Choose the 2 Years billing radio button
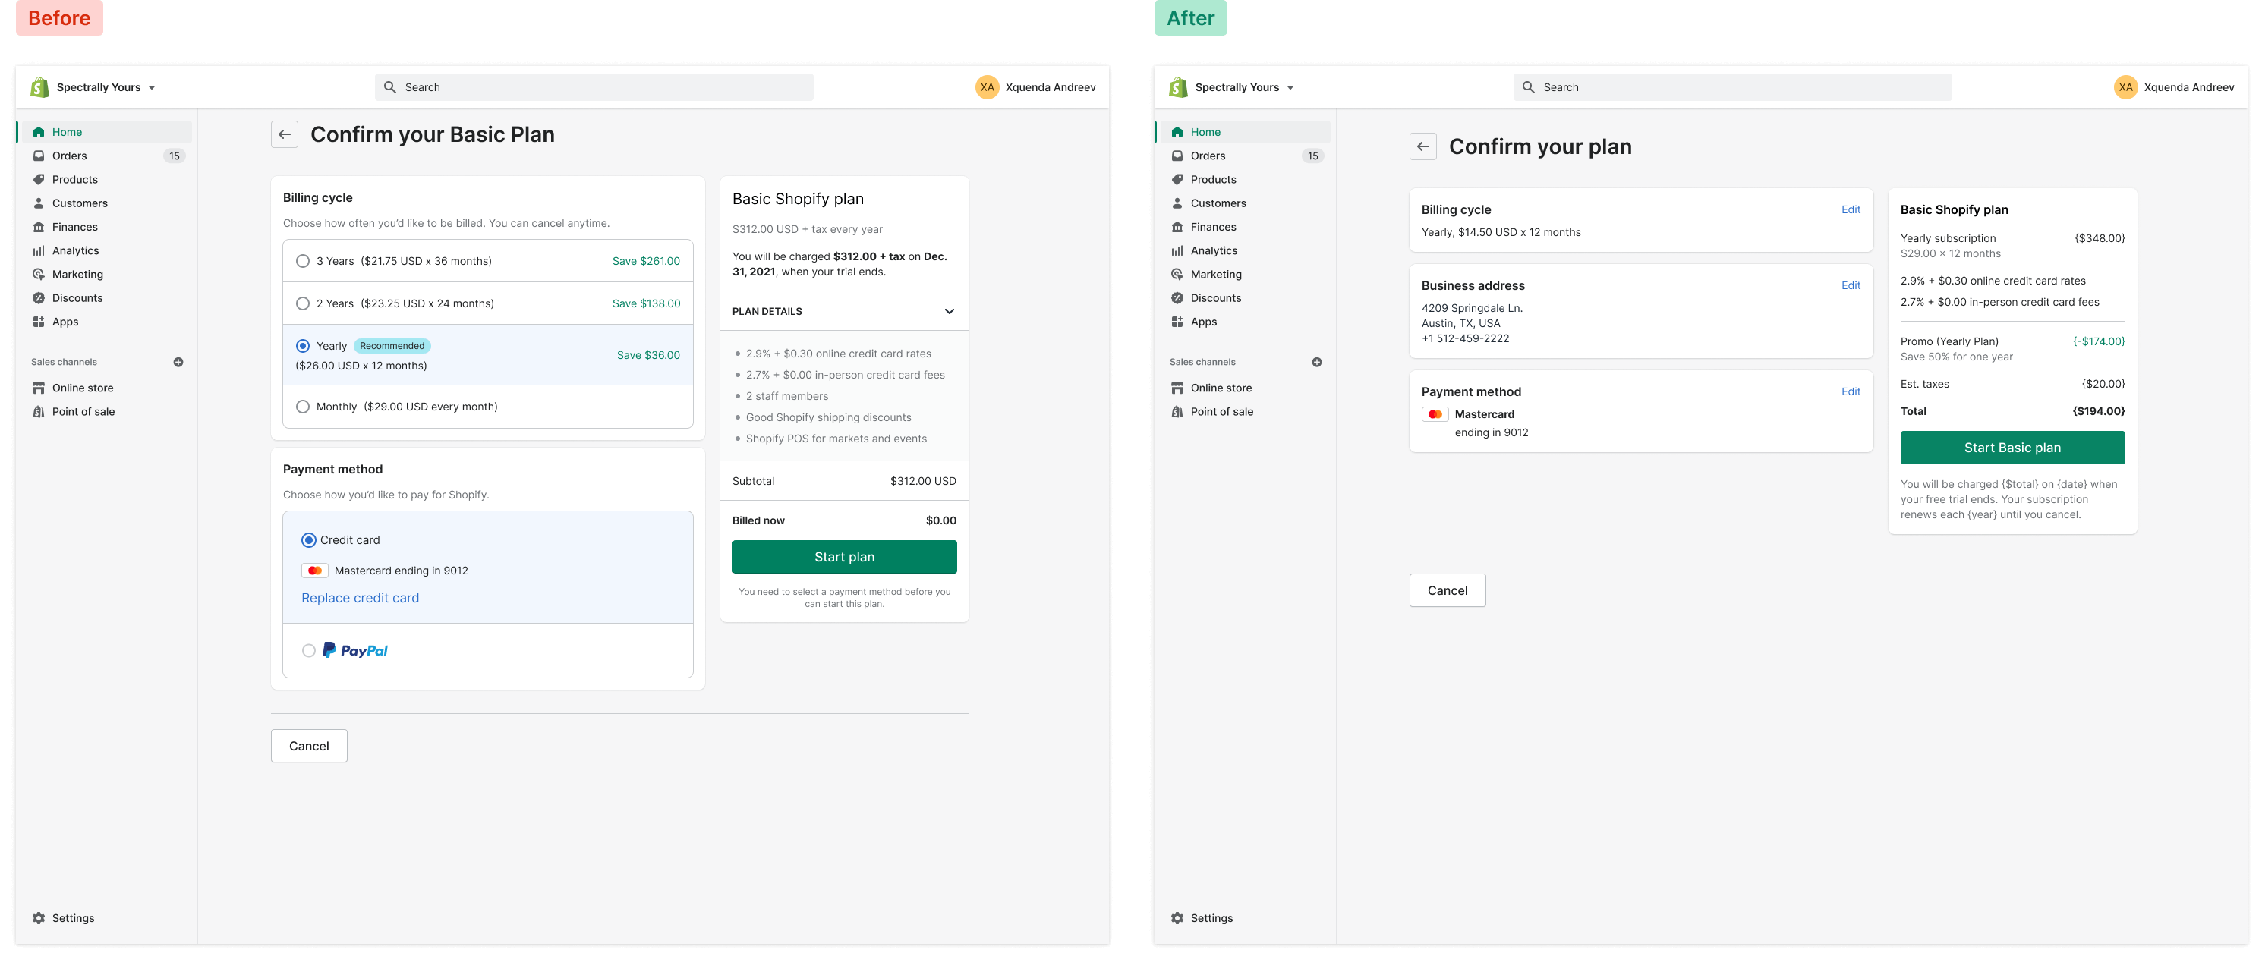The width and height of the screenshot is (2262, 959). click(303, 303)
